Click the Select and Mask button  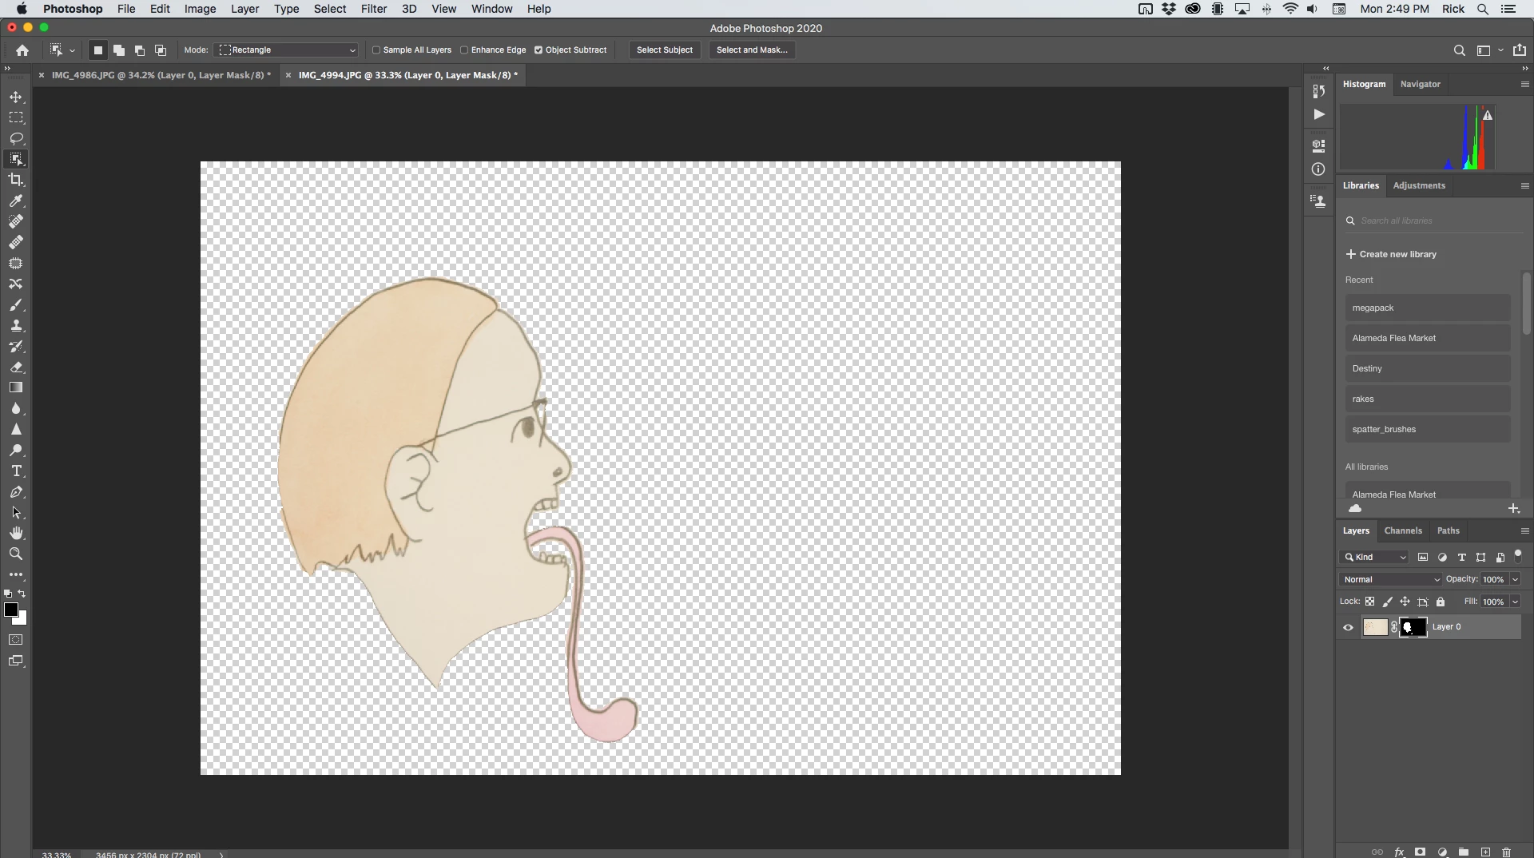751,50
